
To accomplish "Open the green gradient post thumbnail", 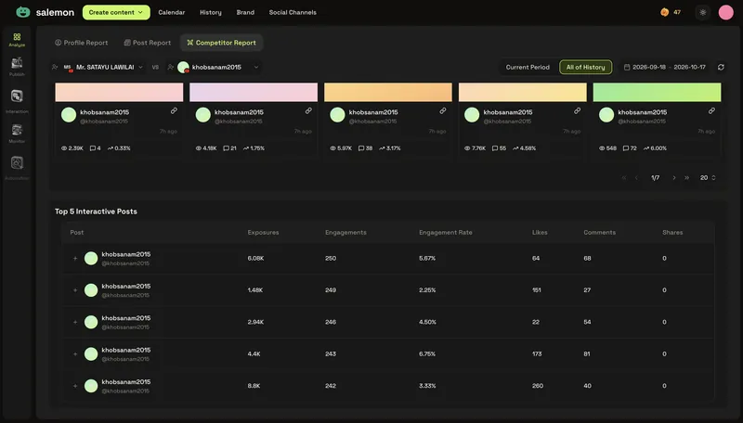I will pos(657,92).
